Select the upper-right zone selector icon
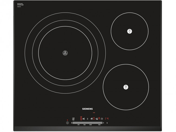This screenshot has width=176, height=132. pos(92,119)
